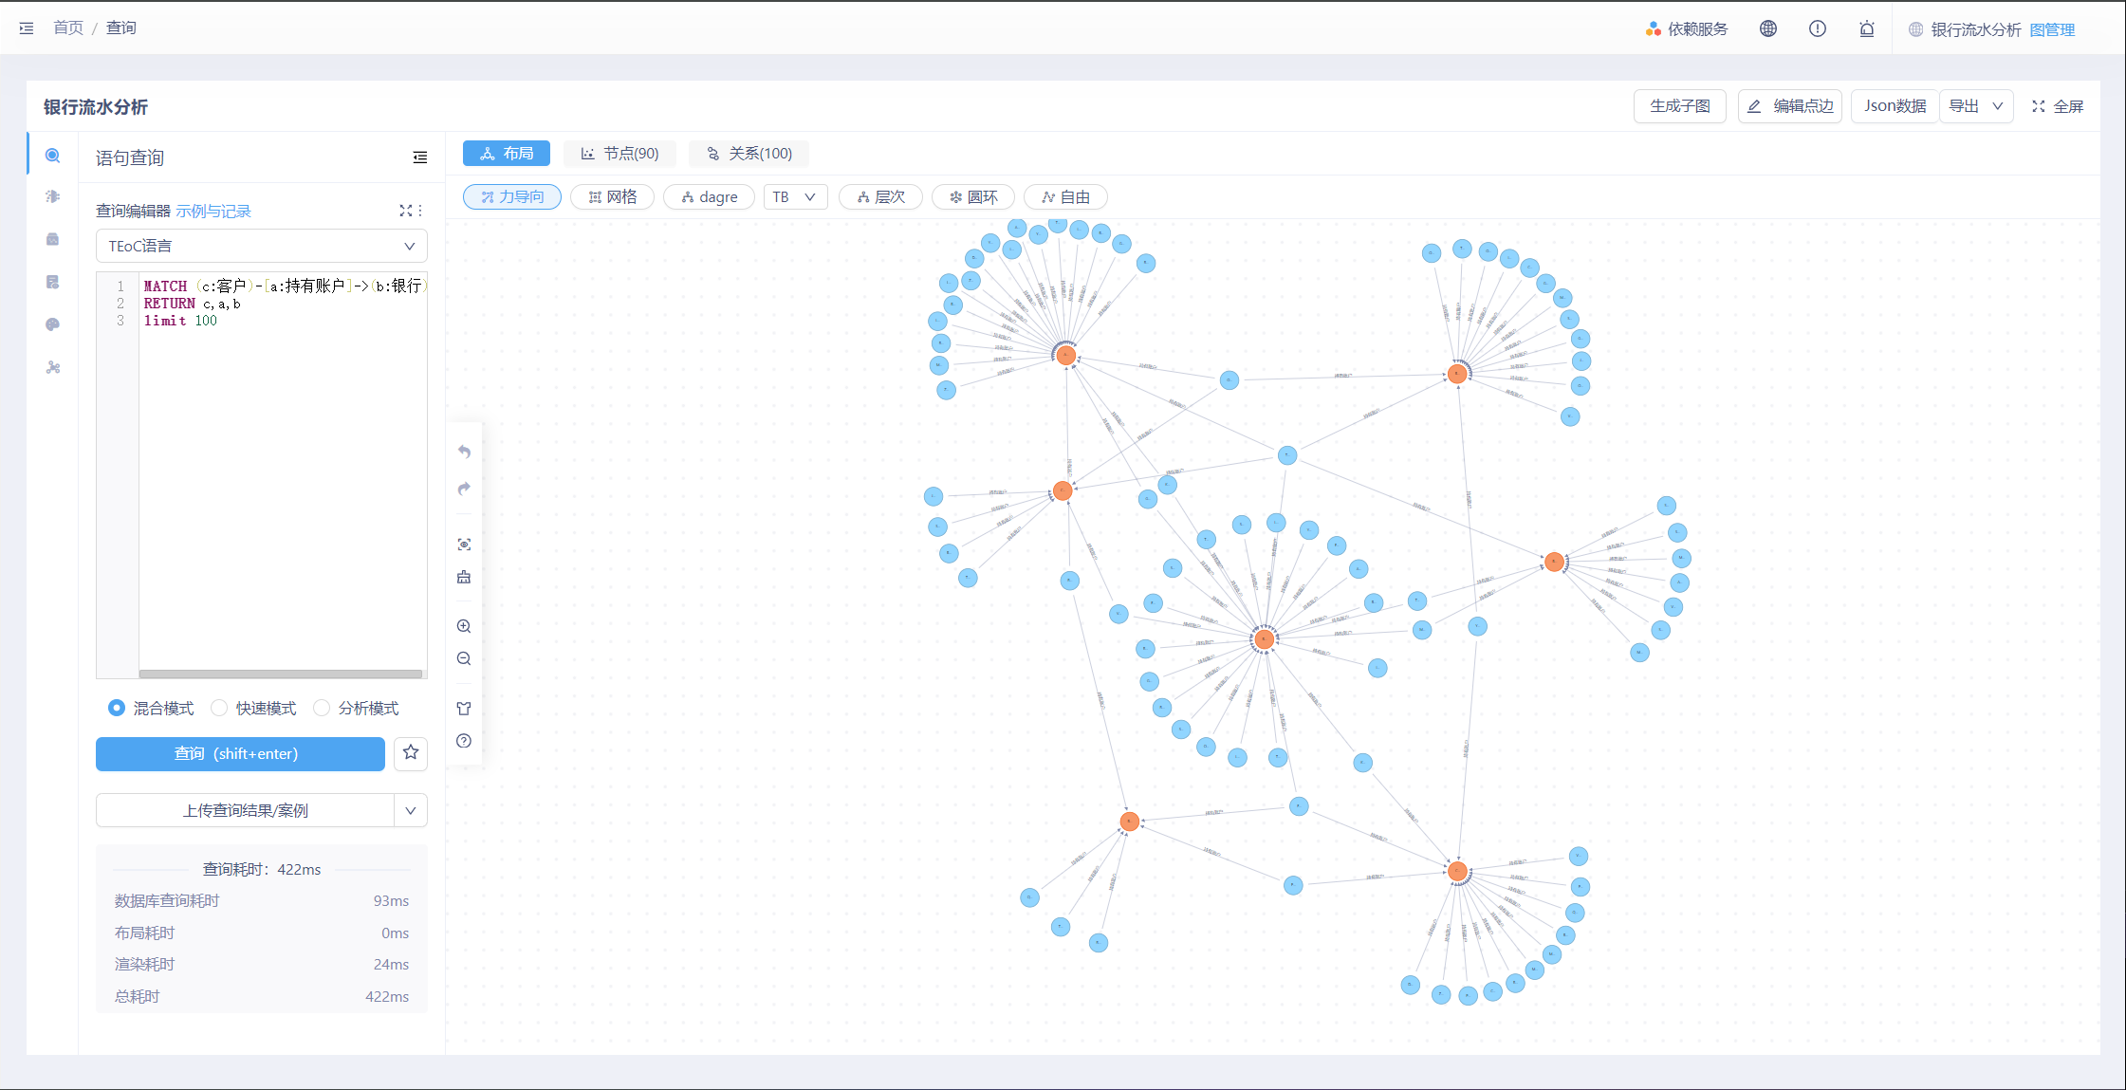Switch to the 节点(90) tab
This screenshot has width=2126, height=1090.
tap(620, 154)
